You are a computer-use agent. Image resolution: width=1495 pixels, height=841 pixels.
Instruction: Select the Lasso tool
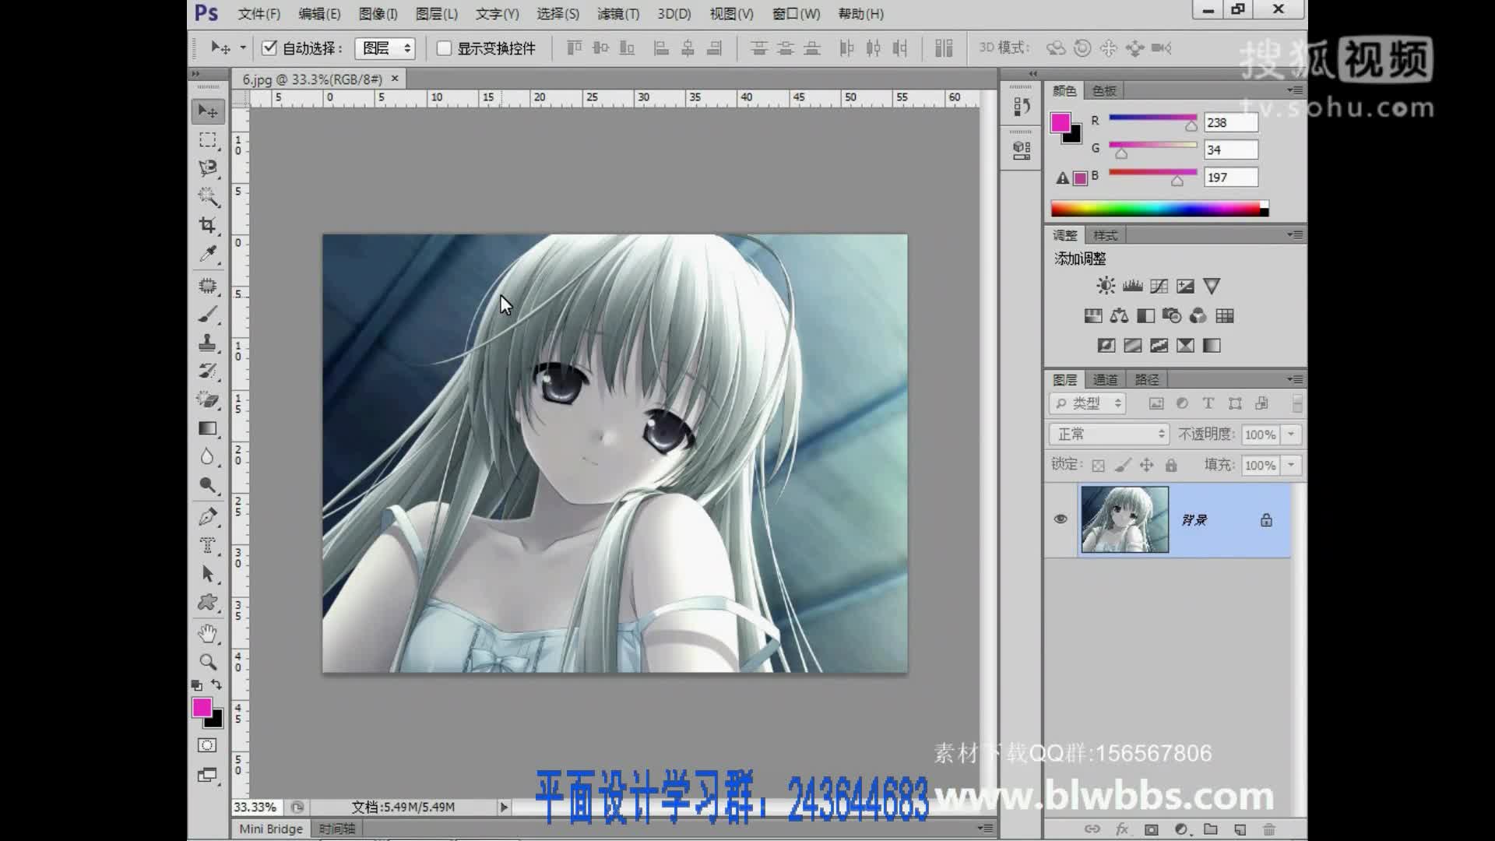coord(208,168)
